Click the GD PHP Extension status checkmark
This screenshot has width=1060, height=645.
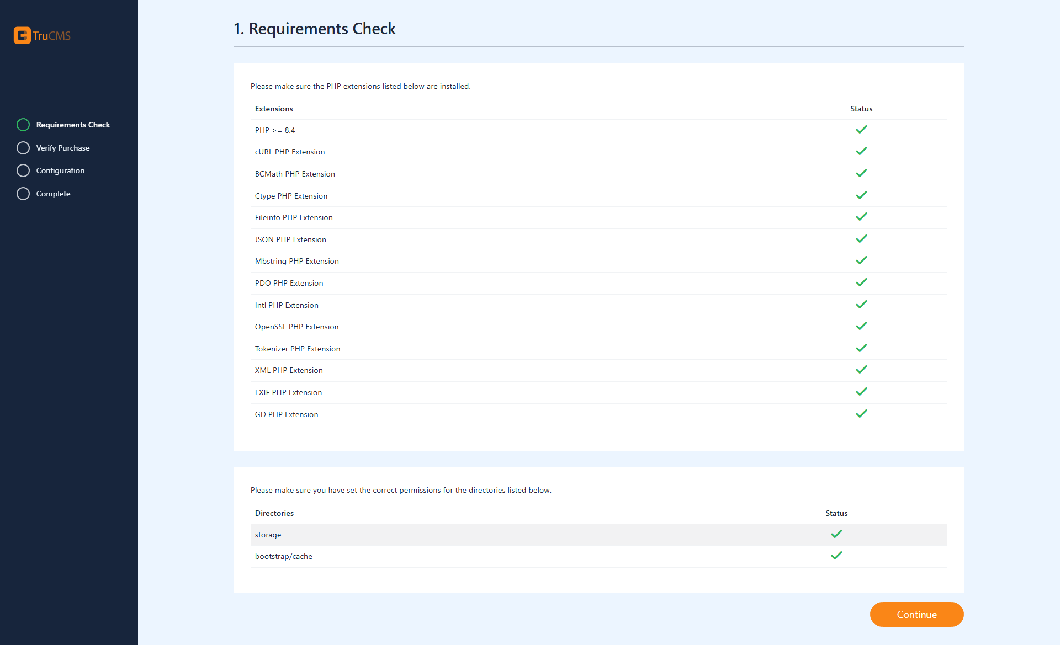pos(861,414)
